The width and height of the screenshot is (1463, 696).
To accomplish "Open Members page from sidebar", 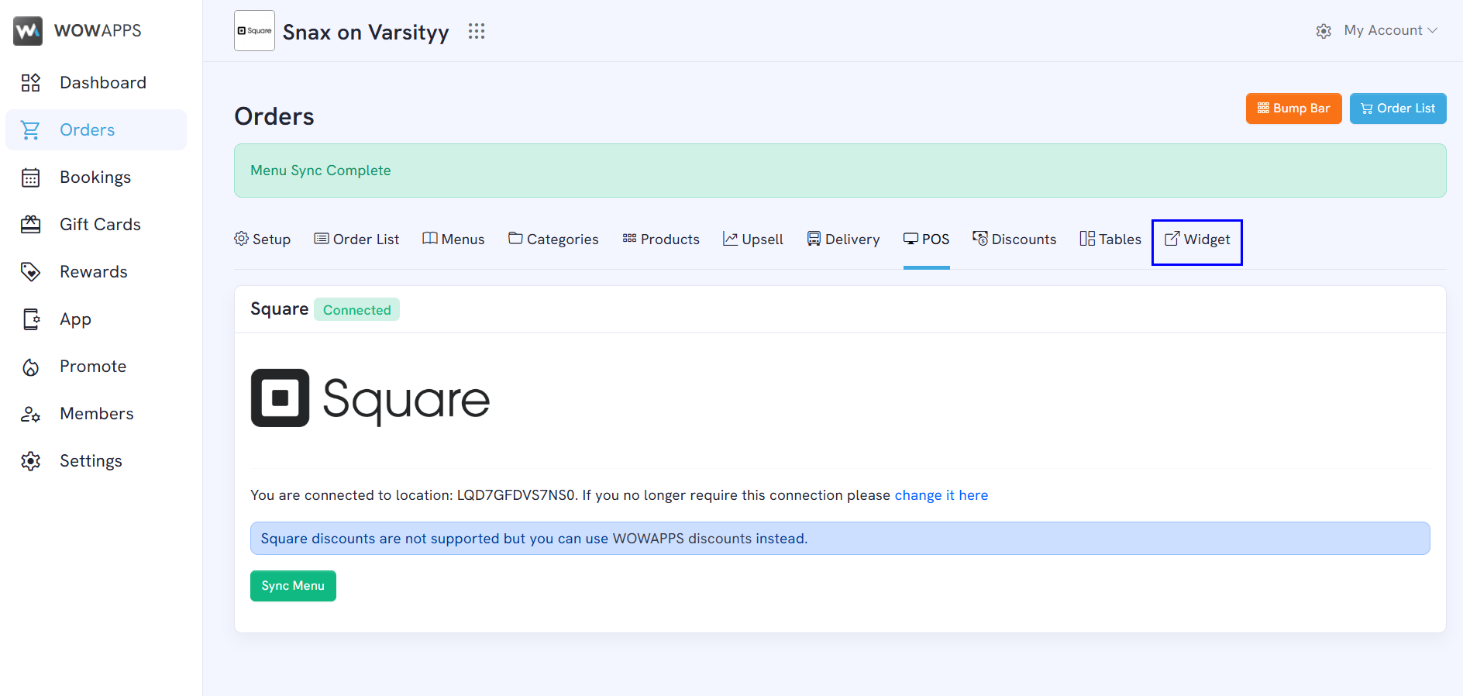I will [x=97, y=414].
